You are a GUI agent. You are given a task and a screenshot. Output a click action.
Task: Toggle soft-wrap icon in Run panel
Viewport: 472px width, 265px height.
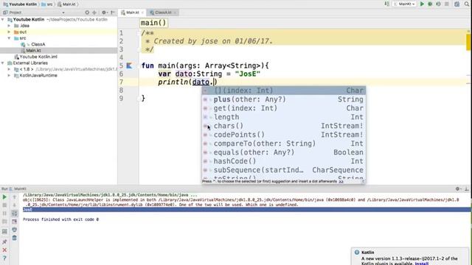[15, 213]
